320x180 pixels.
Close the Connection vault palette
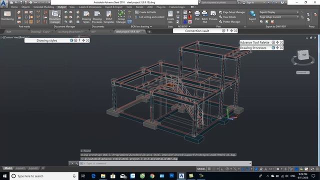pyautogui.click(x=235, y=31)
